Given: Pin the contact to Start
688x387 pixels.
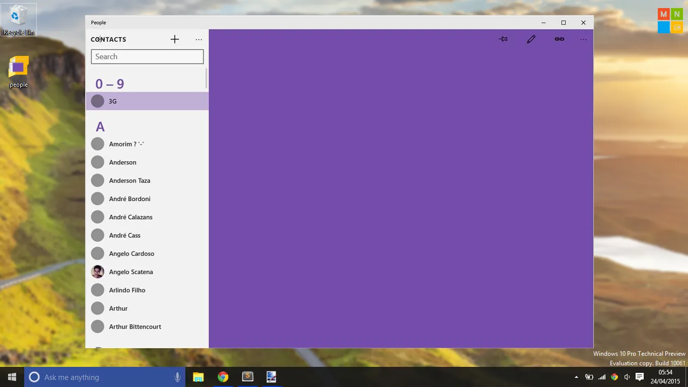Looking at the screenshot, I should point(503,39).
